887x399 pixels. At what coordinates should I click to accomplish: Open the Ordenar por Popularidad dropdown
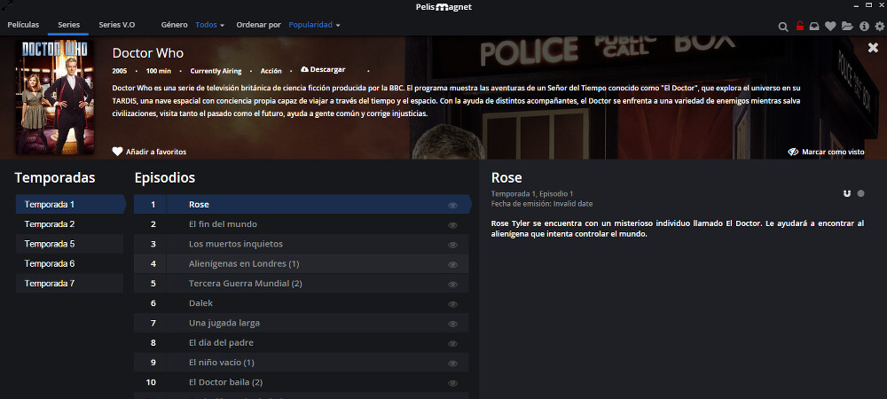coord(314,25)
